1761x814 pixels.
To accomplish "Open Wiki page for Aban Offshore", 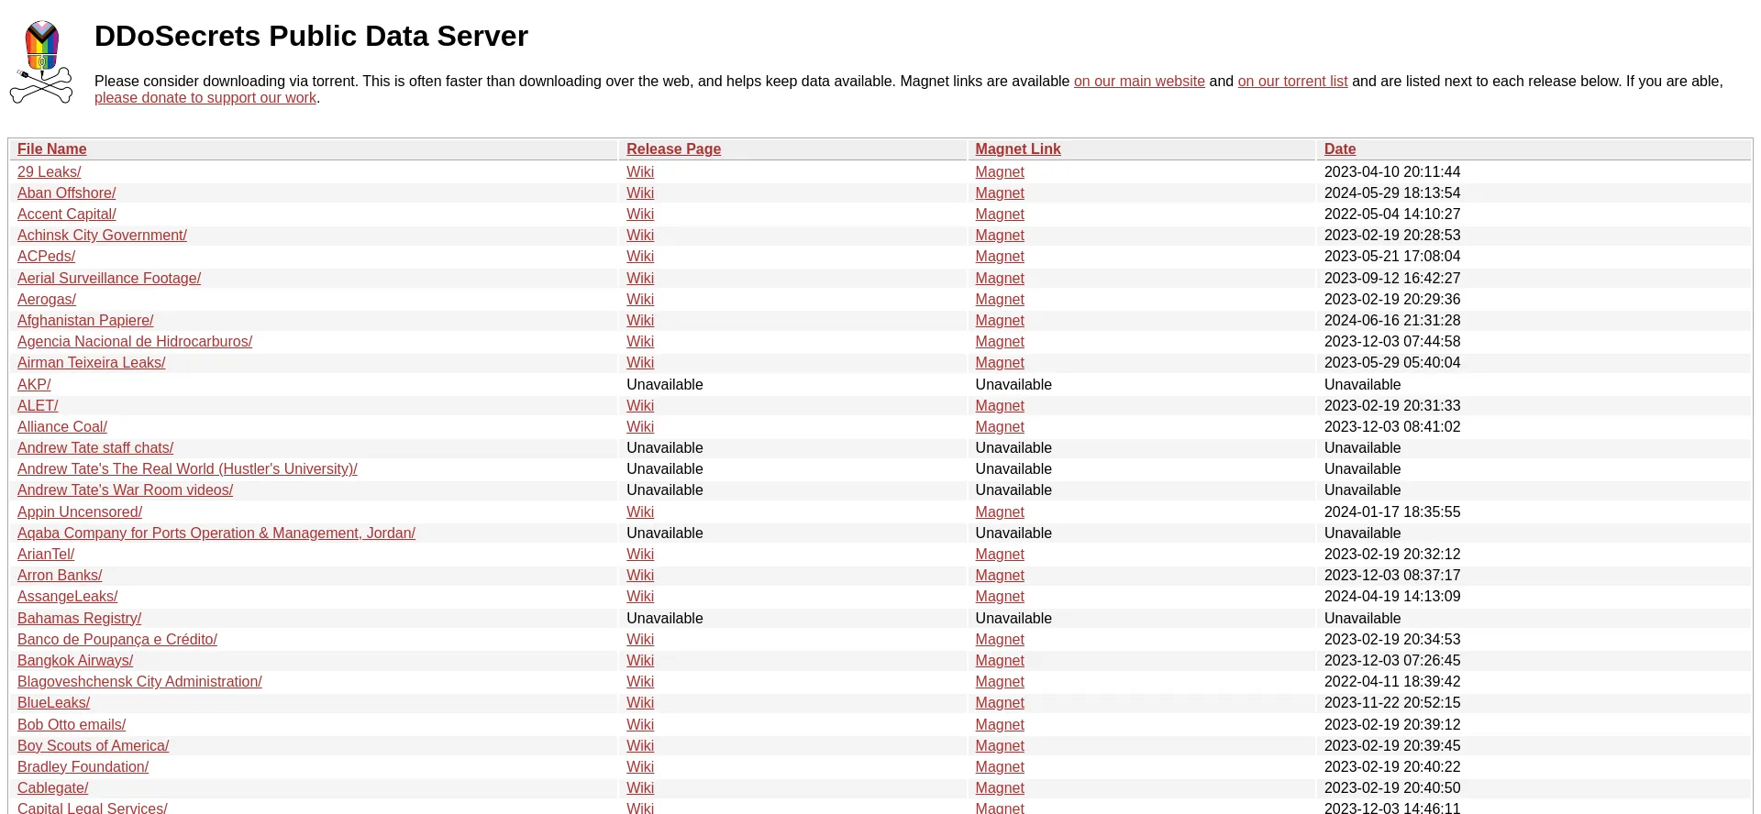I will [x=640, y=192].
